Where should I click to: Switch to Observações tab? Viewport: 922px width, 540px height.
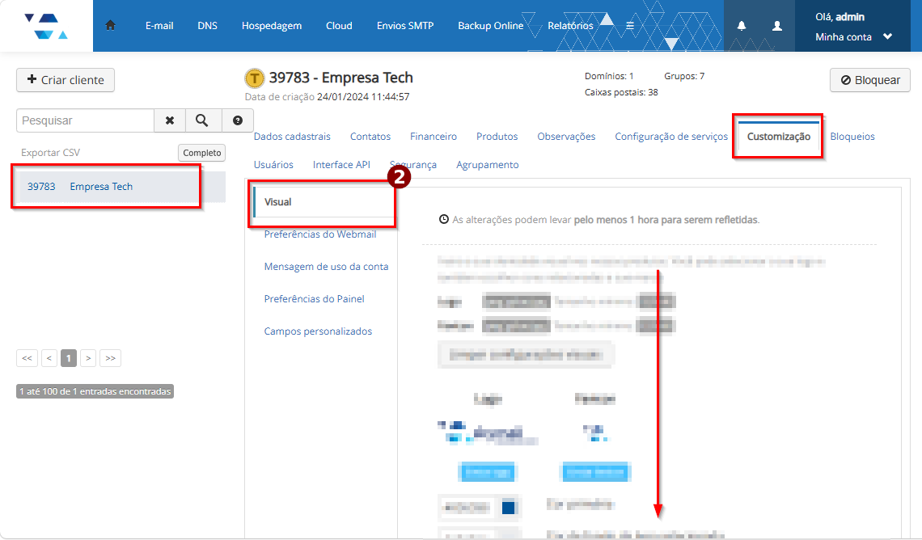coord(566,137)
